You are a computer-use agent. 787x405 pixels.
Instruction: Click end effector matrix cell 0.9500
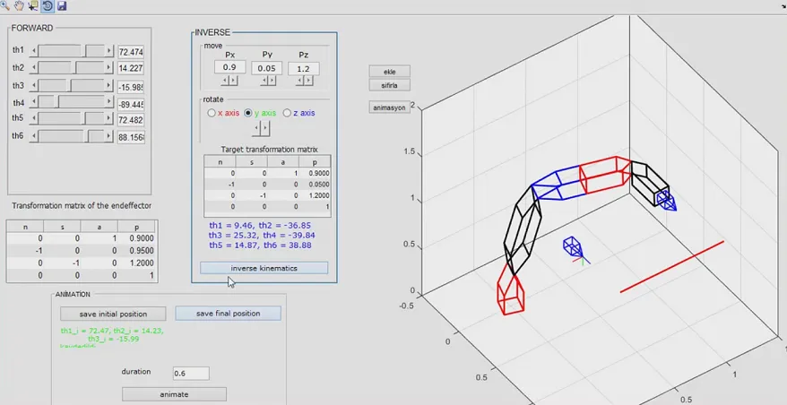(x=138, y=250)
